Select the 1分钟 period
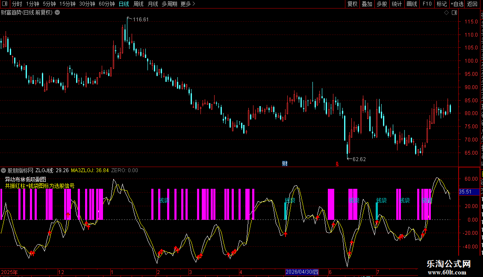Image resolution: width=483 pixels, height=277 pixels. point(32,4)
